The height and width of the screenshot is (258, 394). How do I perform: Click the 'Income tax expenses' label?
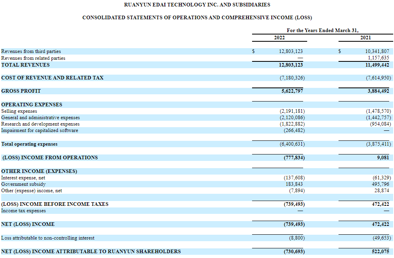(x=23, y=211)
